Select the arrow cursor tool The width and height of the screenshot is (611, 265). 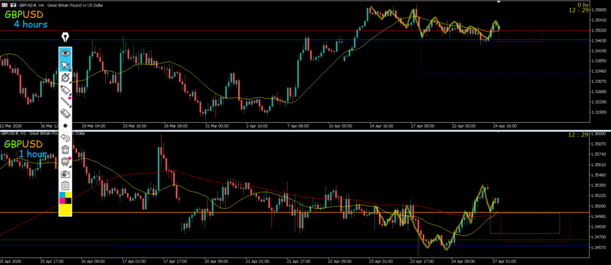66,65
